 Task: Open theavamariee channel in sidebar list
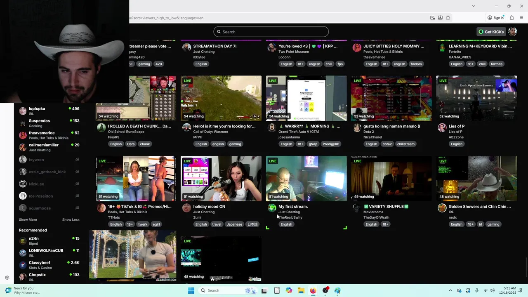(x=49, y=135)
